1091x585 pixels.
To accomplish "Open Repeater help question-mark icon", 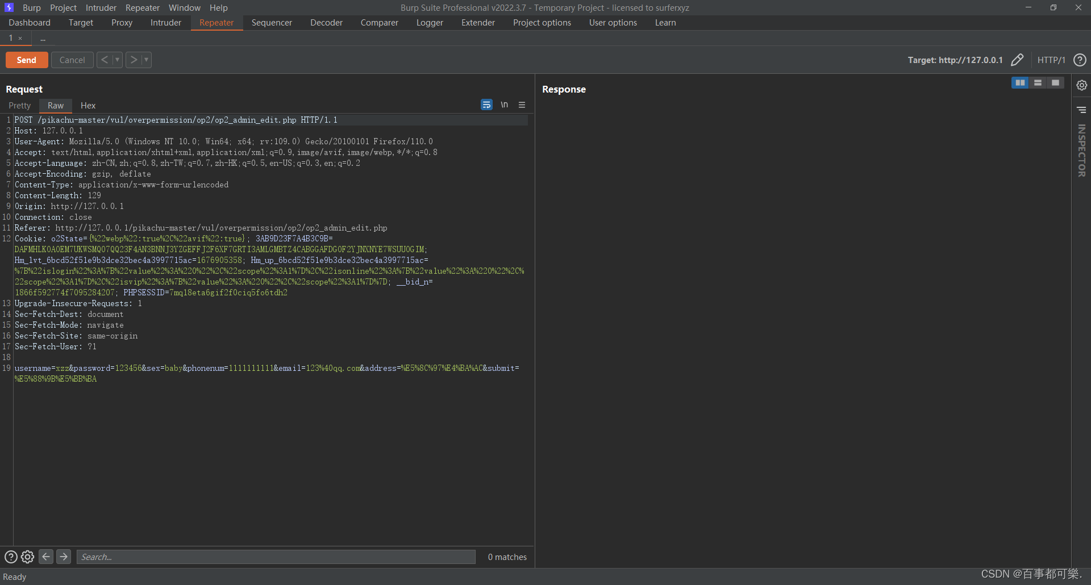I will click(1080, 60).
